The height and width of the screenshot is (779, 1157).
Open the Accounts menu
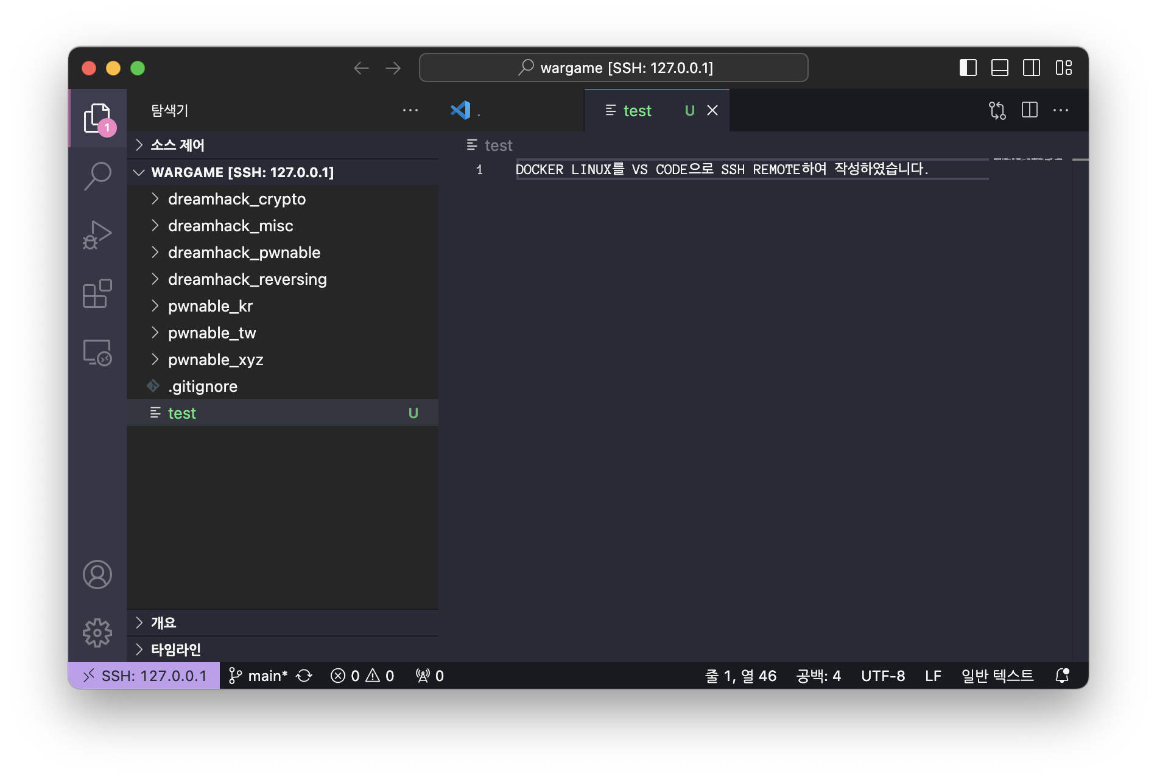pyautogui.click(x=97, y=575)
